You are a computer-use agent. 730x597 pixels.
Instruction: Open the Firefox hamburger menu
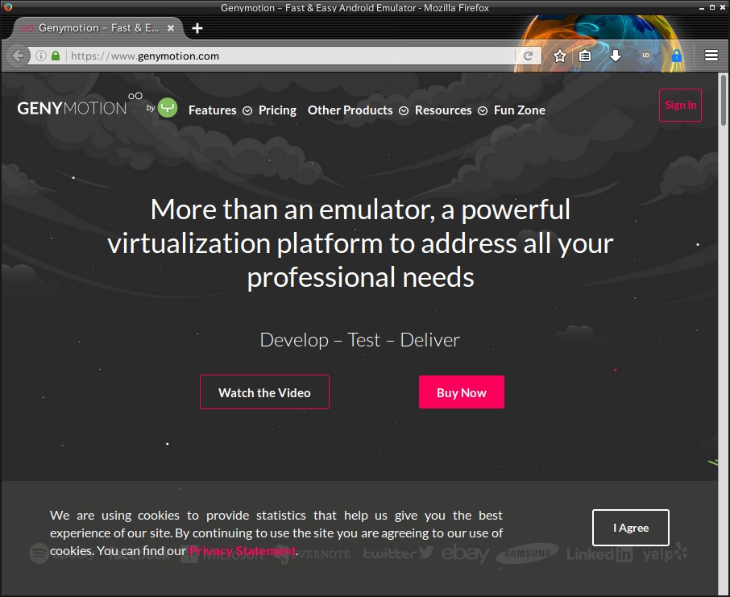pyautogui.click(x=711, y=56)
